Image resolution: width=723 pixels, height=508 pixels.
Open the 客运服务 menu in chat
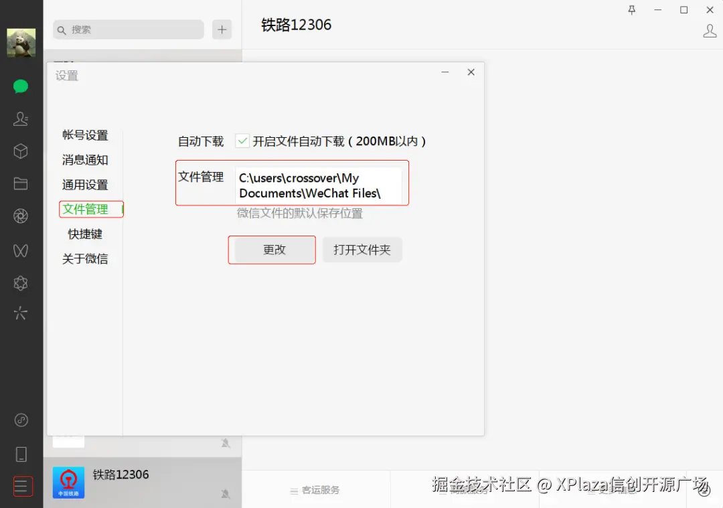(315, 490)
